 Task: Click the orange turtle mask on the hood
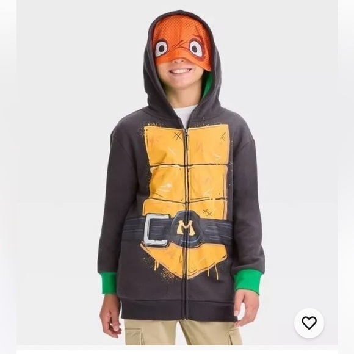point(182,42)
